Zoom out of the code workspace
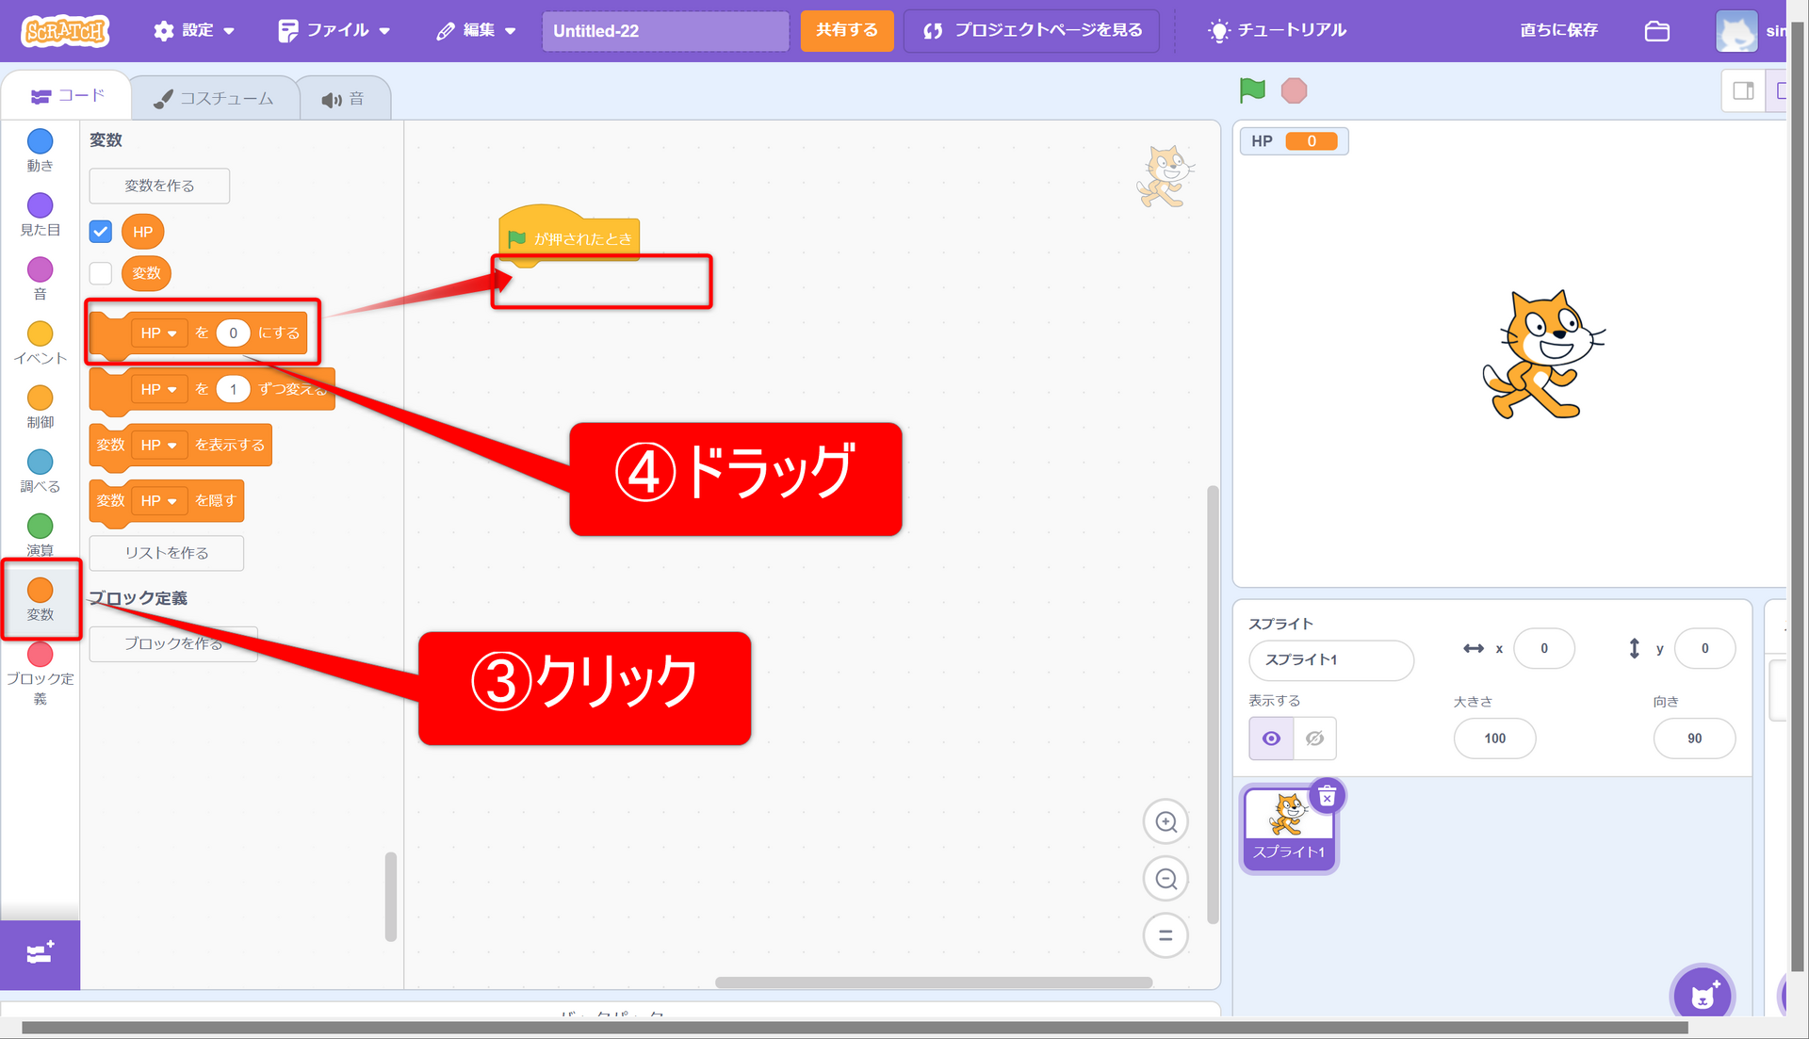Screen dimensions: 1809x1039 click(x=1165, y=879)
